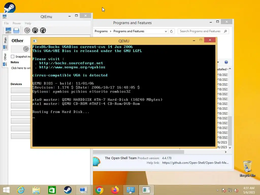
Task: Open the Power menu in QtEmu
Action: (17, 23)
